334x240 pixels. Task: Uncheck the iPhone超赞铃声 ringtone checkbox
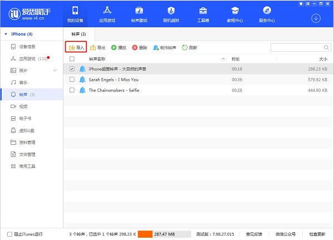tap(72, 69)
